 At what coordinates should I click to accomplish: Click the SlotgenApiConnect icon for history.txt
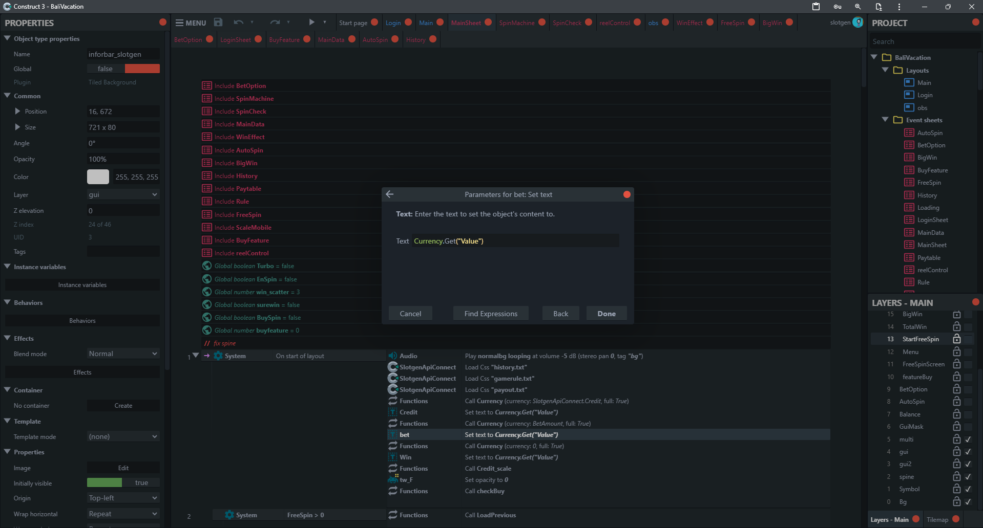click(393, 367)
